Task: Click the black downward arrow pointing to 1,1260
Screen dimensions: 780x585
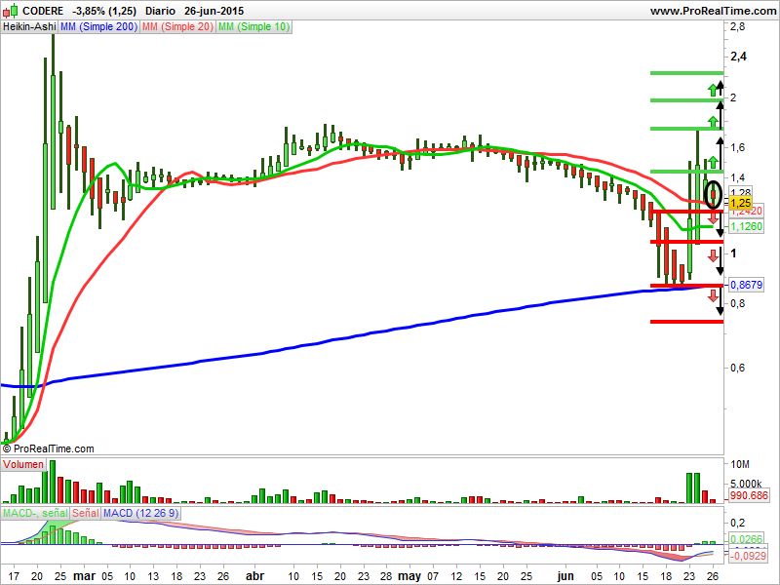Action: [x=719, y=231]
